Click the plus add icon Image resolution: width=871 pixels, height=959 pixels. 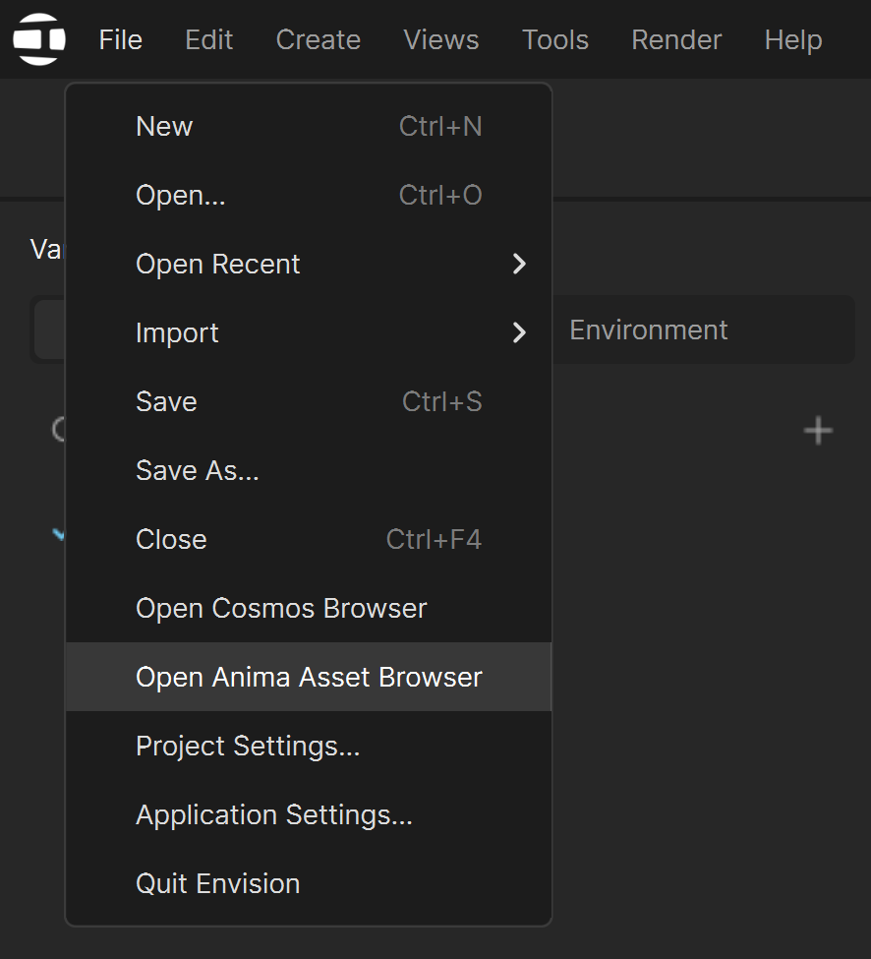click(x=818, y=431)
